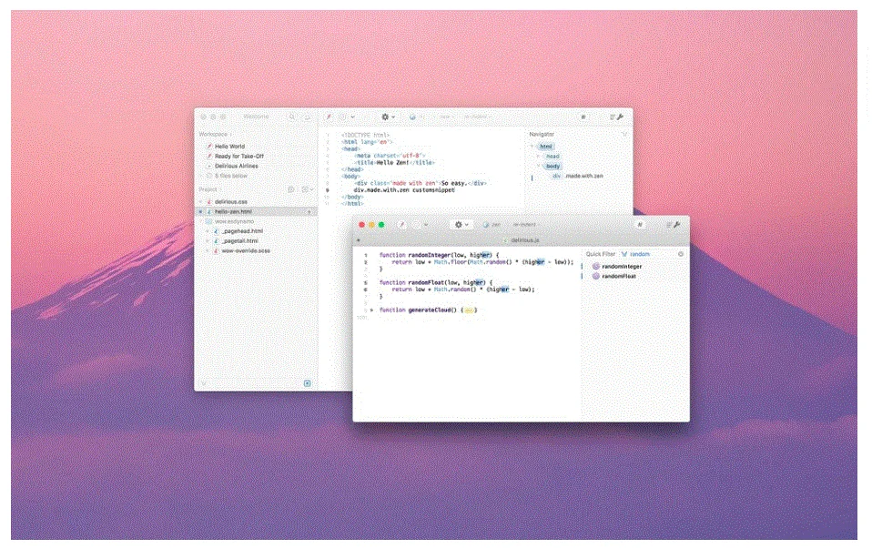This screenshot has width=872, height=549.
Task: Click the search magnifier in back window toolbar
Action: [291, 117]
